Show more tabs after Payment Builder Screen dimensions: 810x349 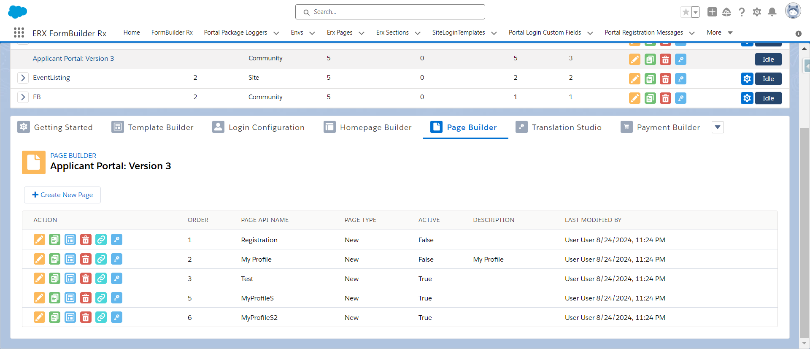[718, 127]
